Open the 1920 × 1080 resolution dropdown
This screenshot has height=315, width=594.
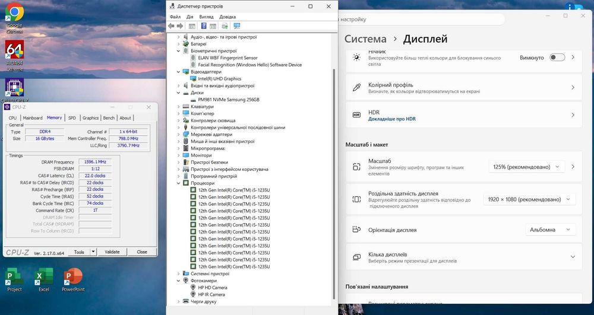tap(529, 199)
